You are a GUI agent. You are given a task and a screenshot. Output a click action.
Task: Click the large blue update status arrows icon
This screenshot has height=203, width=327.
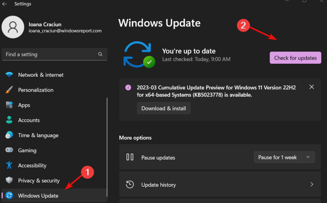139,54
